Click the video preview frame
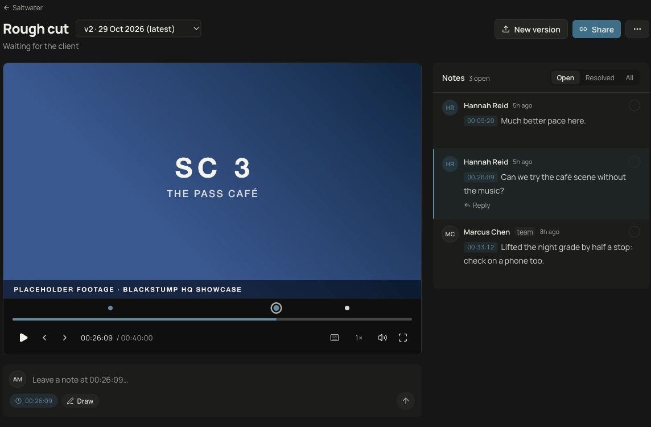The image size is (651, 427). [212, 180]
